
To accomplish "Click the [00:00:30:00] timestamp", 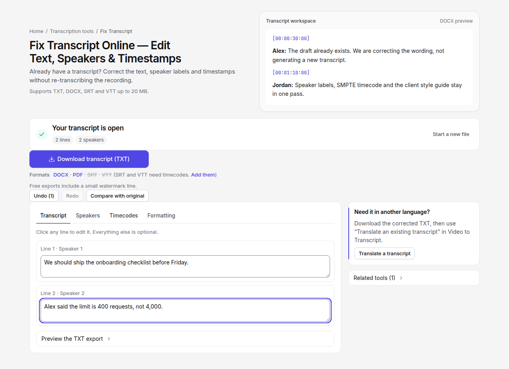I will pos(291,39).
